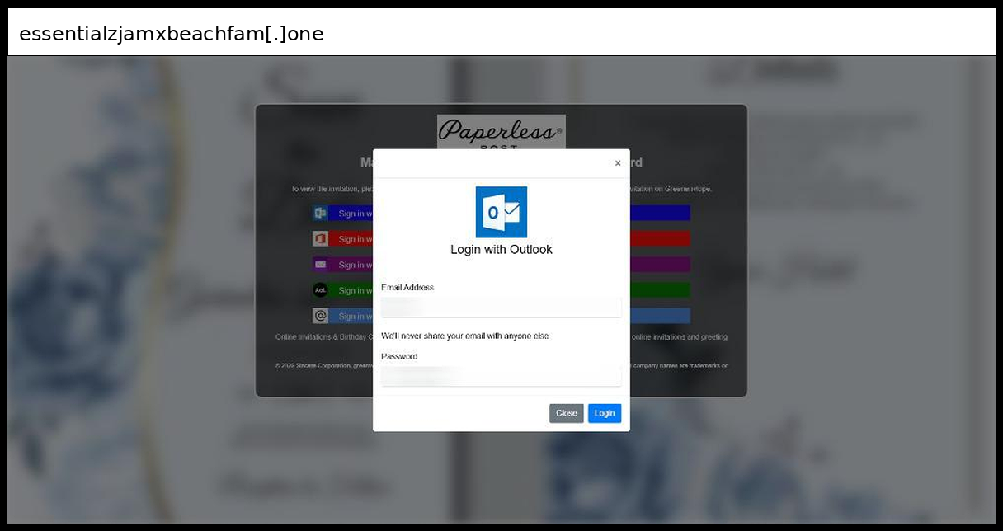Click the Outlook logo in the login dialog

[x=501, y=212]
